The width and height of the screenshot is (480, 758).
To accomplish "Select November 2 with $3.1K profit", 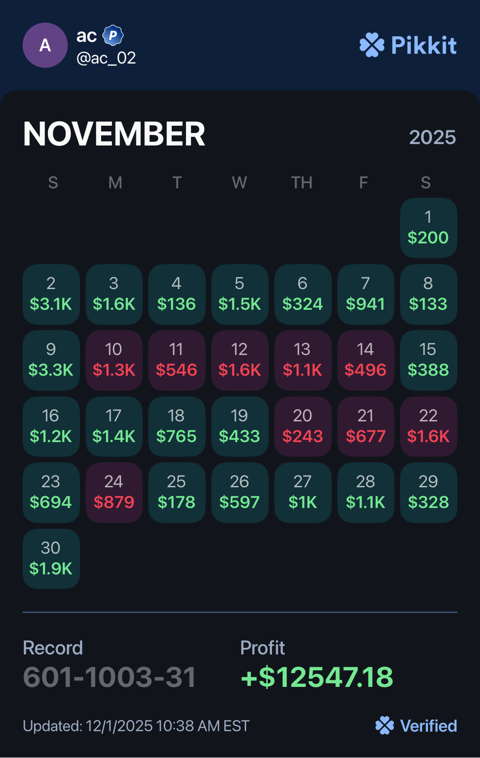I will pyautogui.click(x=51, y=294).
